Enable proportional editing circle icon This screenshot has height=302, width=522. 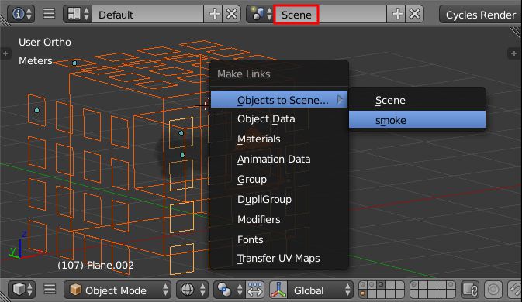(x=493, y=290)
